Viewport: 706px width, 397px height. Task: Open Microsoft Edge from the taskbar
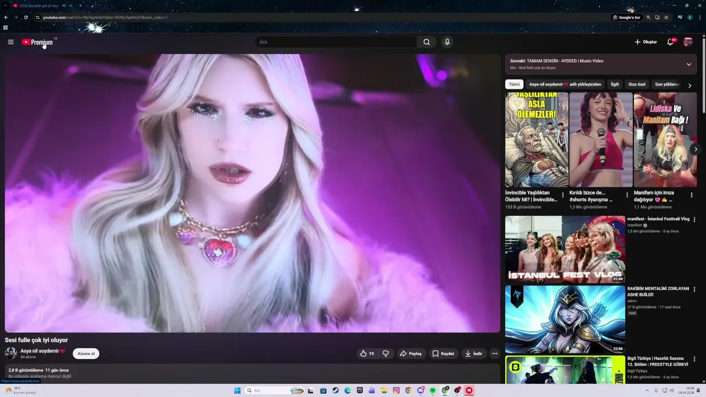coord(347,390)
